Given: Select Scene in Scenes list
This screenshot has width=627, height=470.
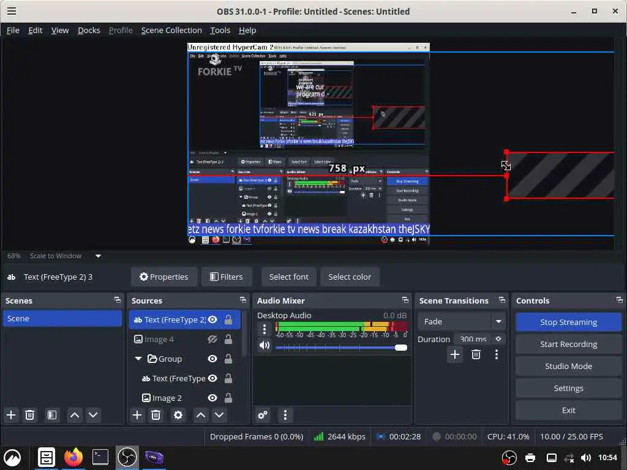Looking at the screenshot, I should tap(62, 318).
